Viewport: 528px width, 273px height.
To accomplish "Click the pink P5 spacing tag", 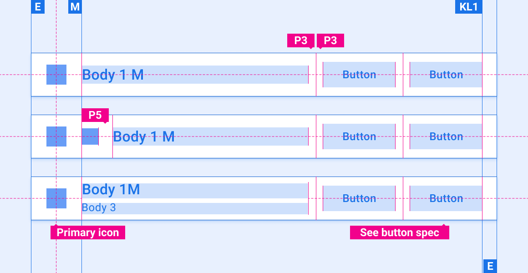I will tap(95, 116).
